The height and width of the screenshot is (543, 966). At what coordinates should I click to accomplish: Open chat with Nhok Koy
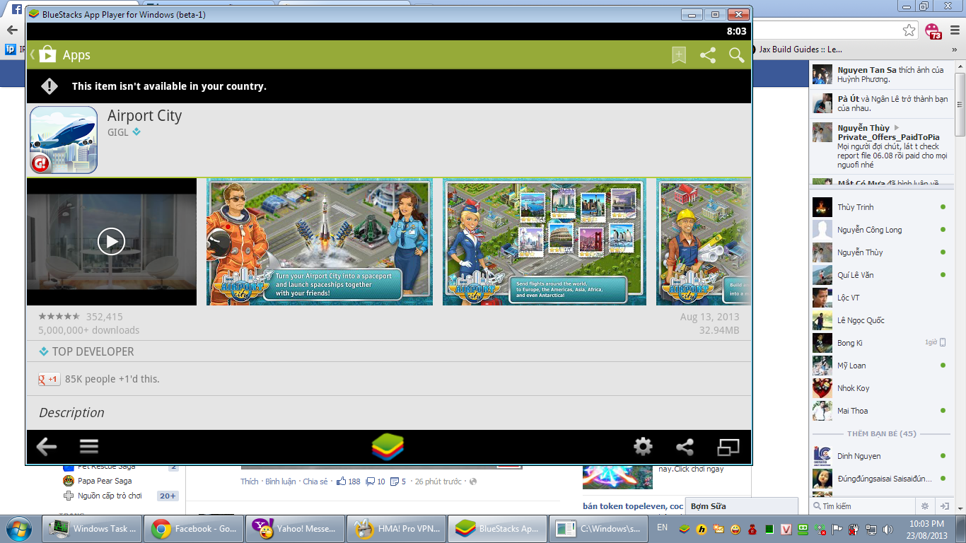point(880,388)
